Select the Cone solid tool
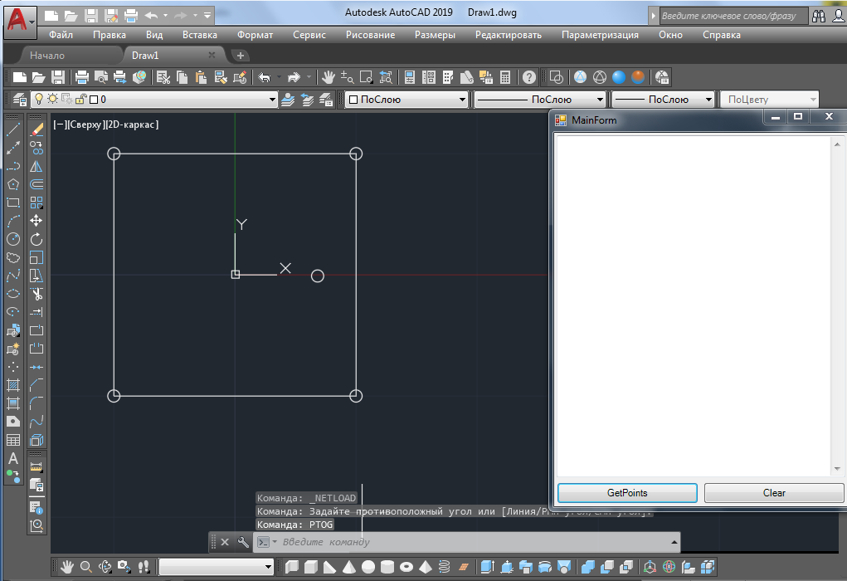Viewport: 847px width, 581px height. coord(349,566)
